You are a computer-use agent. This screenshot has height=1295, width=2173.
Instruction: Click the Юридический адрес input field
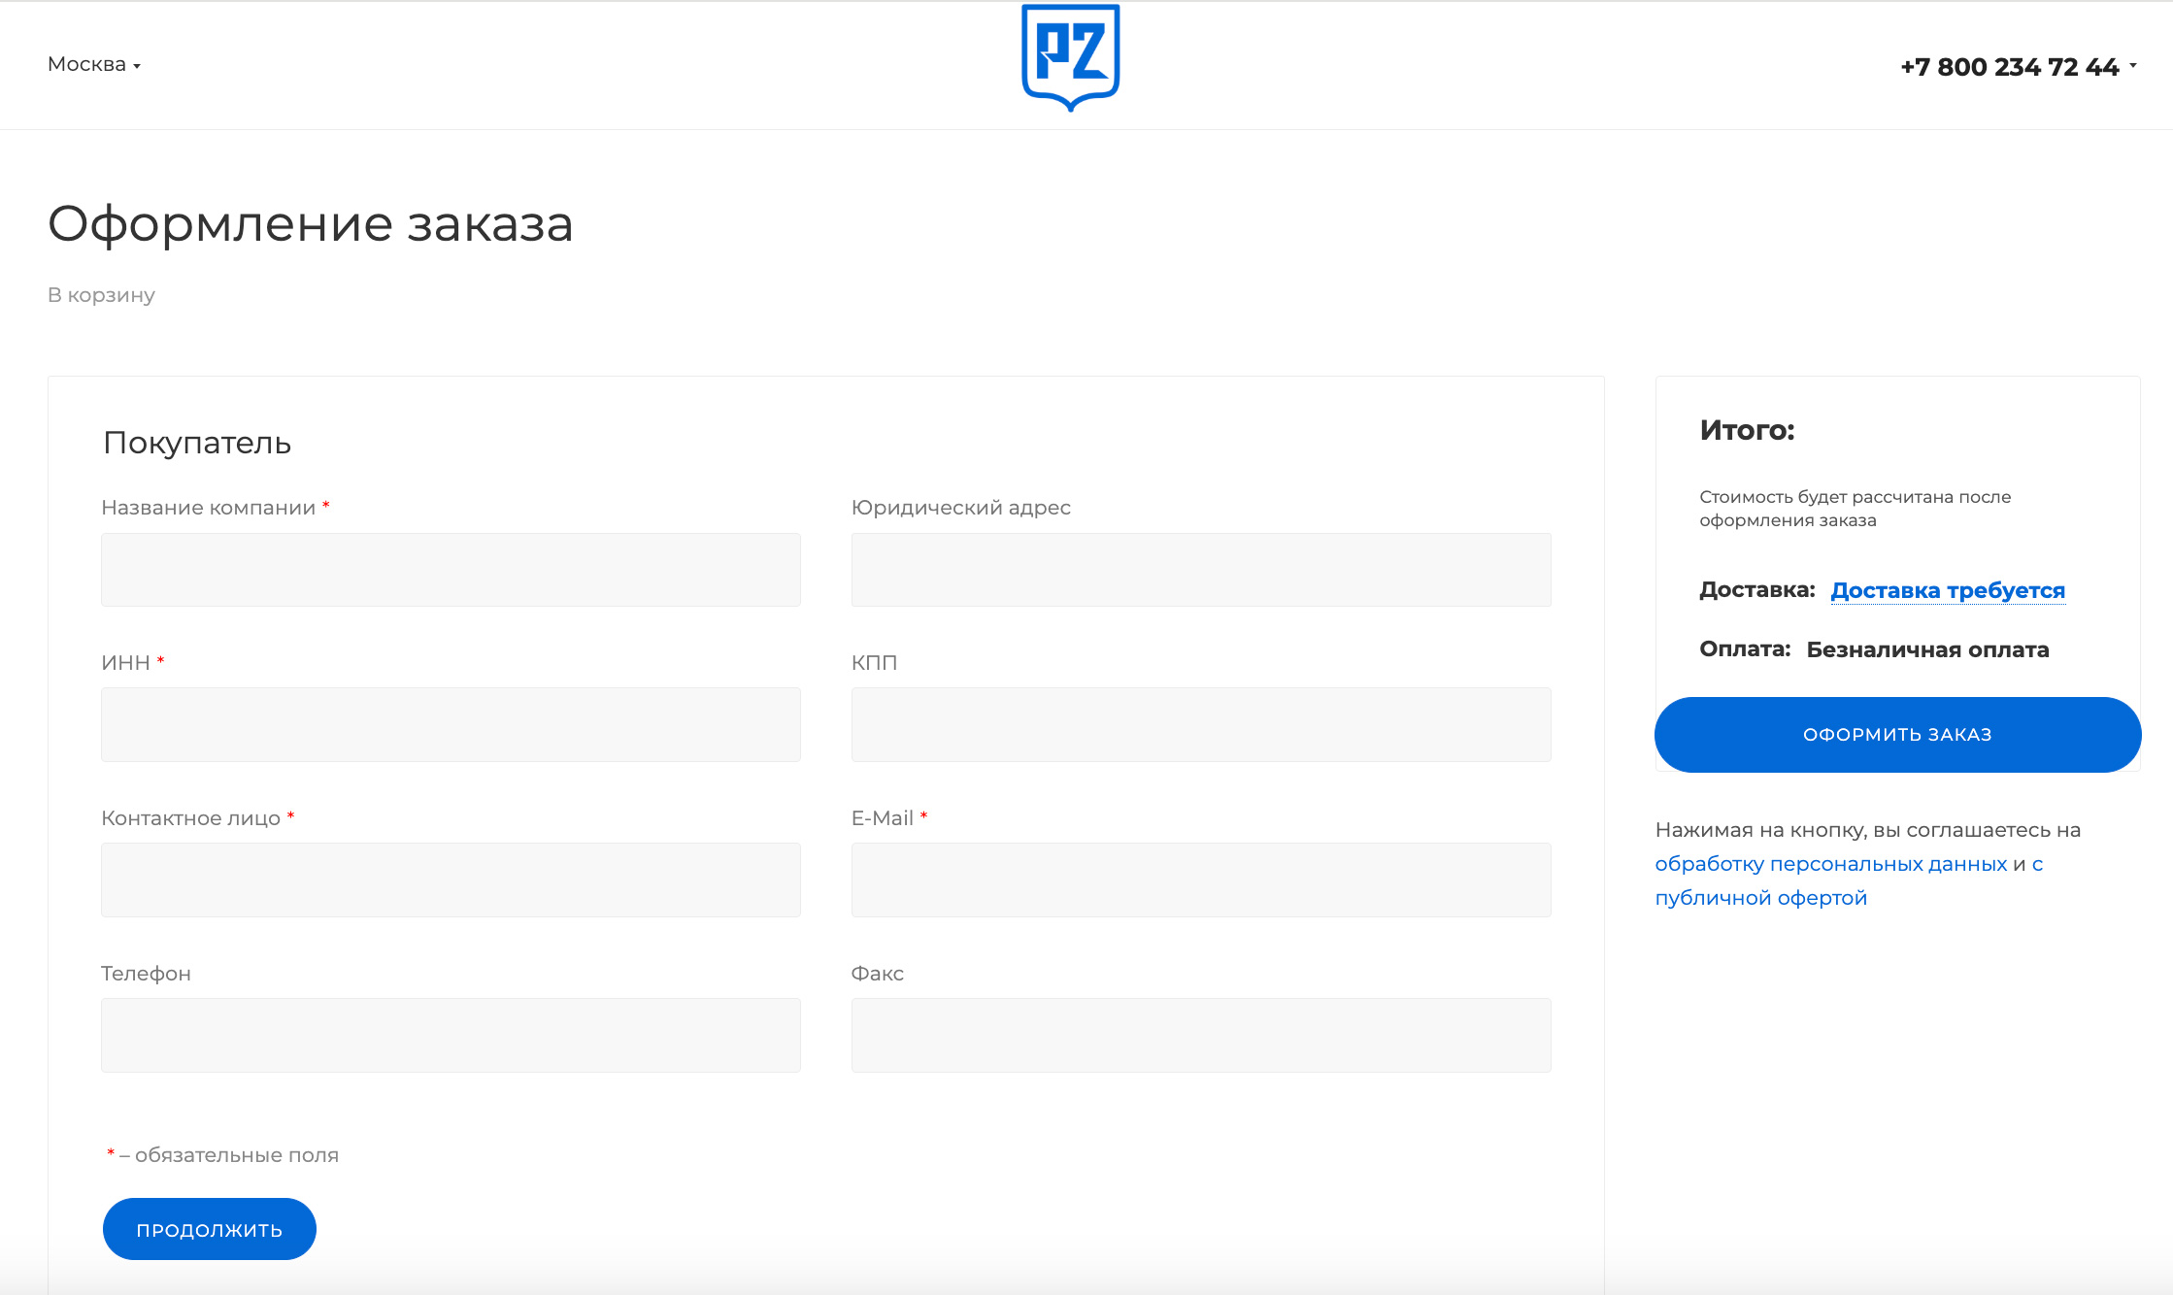click(x=1201, y=570)
